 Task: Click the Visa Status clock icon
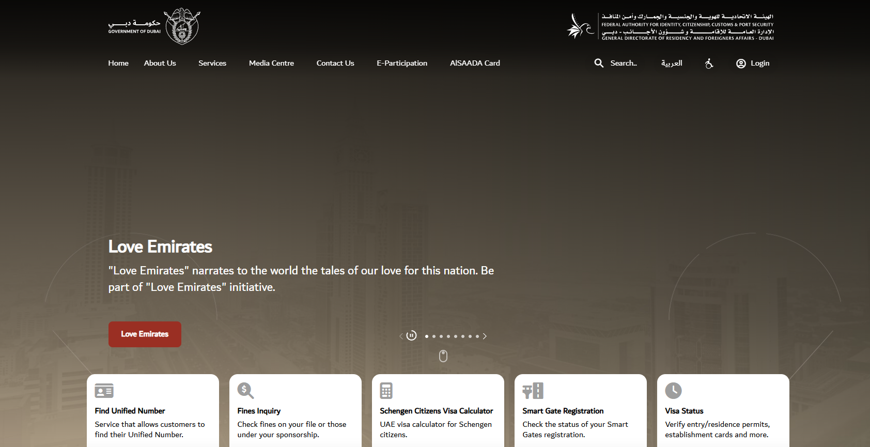pos(673,391)
